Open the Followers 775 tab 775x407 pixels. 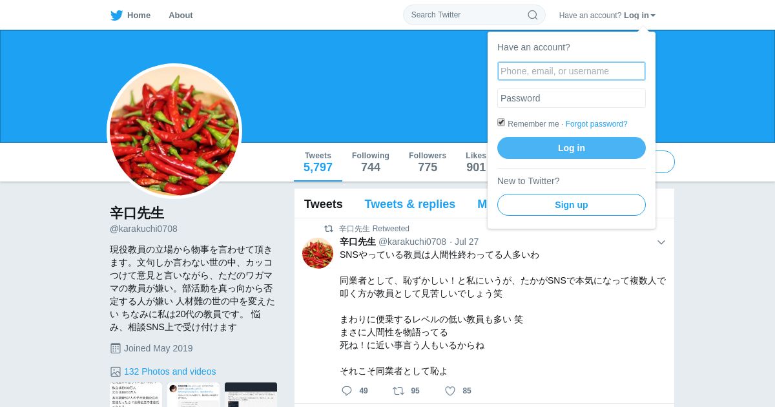point(428,162)
